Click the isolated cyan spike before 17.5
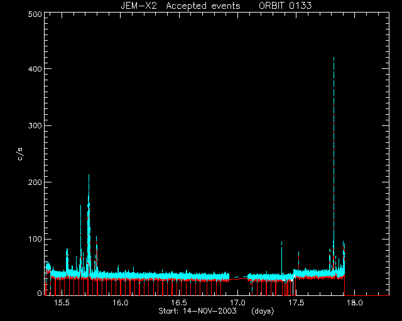The width and height of the screenshot is (402, 321). pyautogui.click(x=281, y=257)
